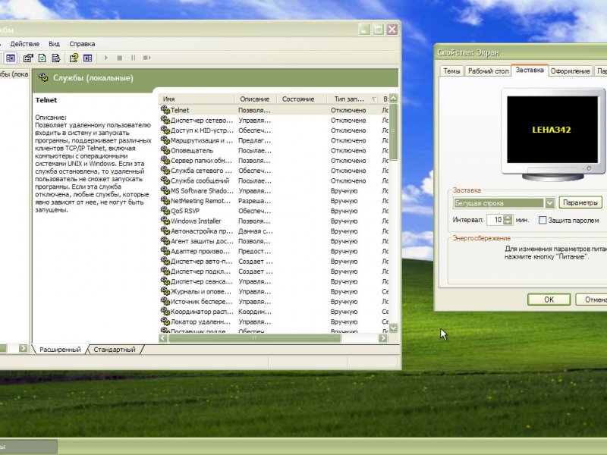Image resolution: width=607 pixels, height=455 pixels.
Task: Select the Диспетчер сеанса service row
Action: pyautogui.click(x=274, y=281)
